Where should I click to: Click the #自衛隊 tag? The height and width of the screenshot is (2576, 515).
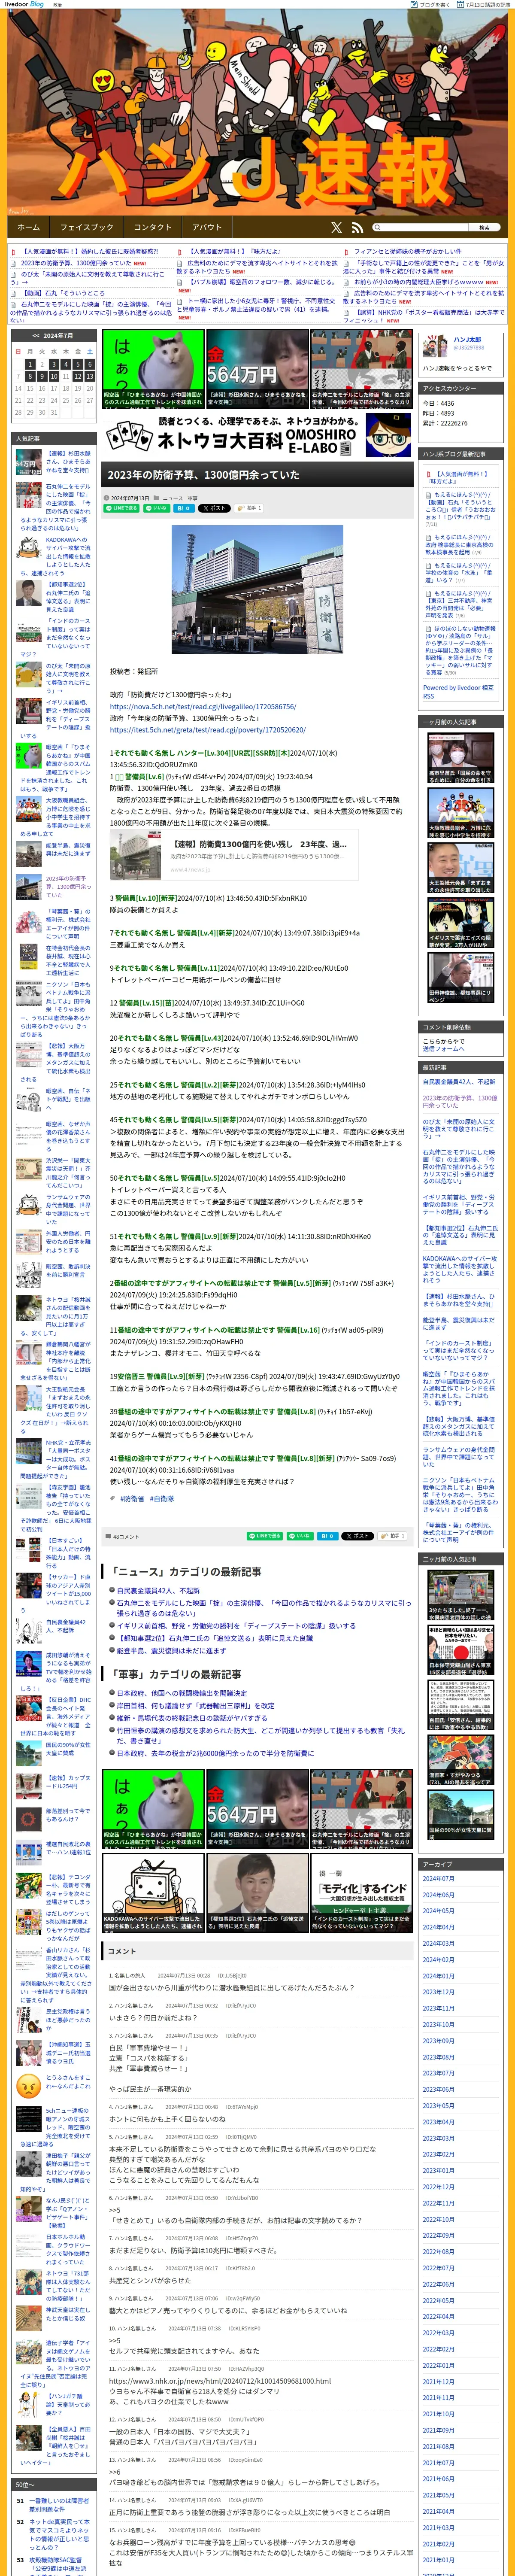(162, 1498)
